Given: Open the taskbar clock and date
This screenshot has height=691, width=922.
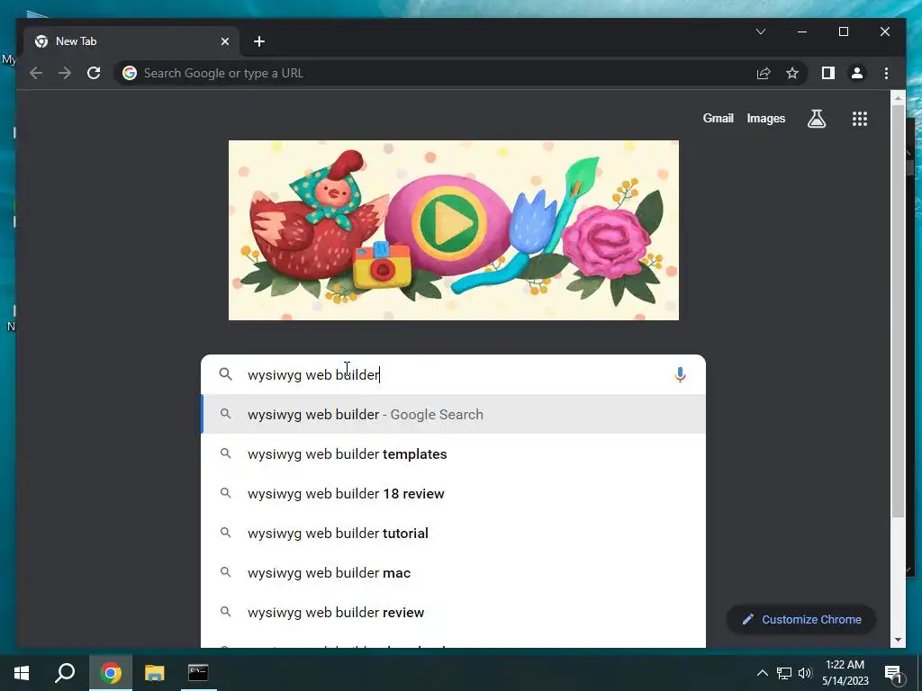Looking at the screenshot, I should (x=845, y=673).
